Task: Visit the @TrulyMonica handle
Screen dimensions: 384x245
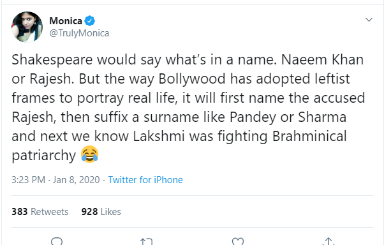Action: [79, 33]
